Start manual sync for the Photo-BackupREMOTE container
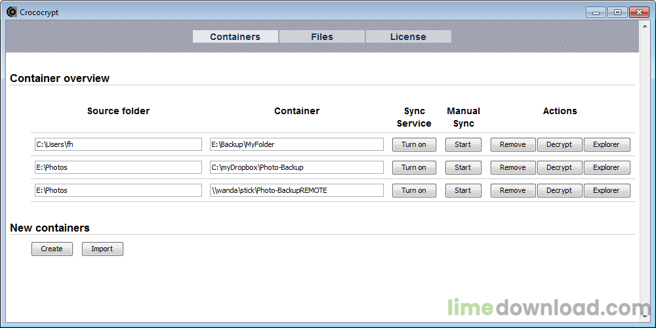 [463, 190]
